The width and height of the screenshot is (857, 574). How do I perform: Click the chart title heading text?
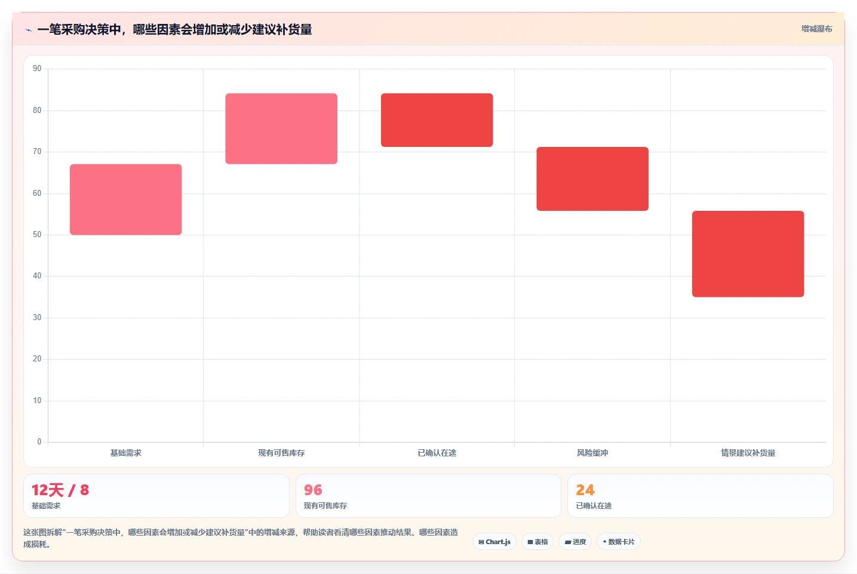[174, 29]
